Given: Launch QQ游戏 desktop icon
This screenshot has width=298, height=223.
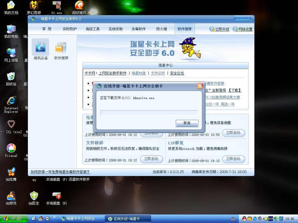Looking at the screenshot, I should click(11, 198).
